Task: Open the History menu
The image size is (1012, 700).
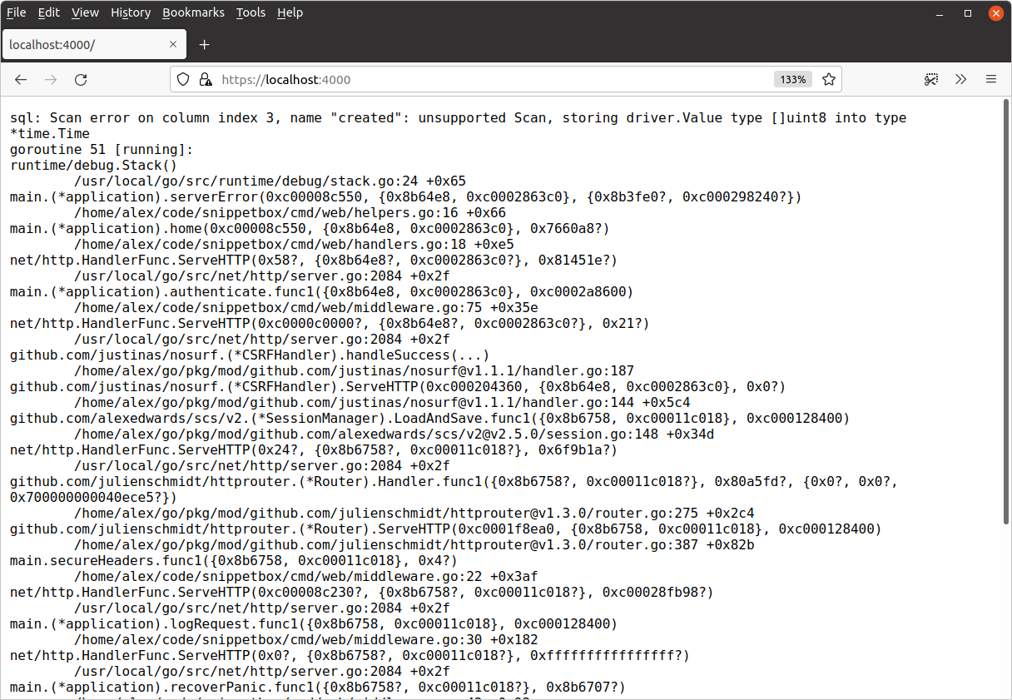Action: pos(131,12)
